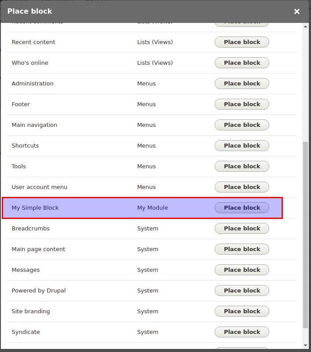Click 'Menus' category in Main navigation row
This screenshot has width=311, height=352.
click(146, 125)
